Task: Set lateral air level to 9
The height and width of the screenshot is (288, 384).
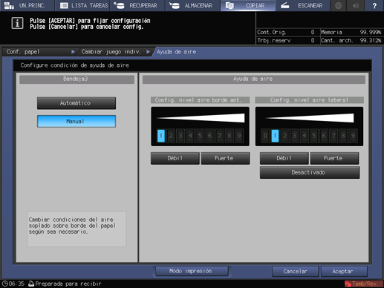Action: click(353, 136)
